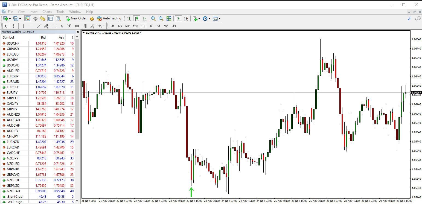This screenshot has height=204, width=422.
Task: Select the USDJPY row in Market Watch
Action: [38, 60]
